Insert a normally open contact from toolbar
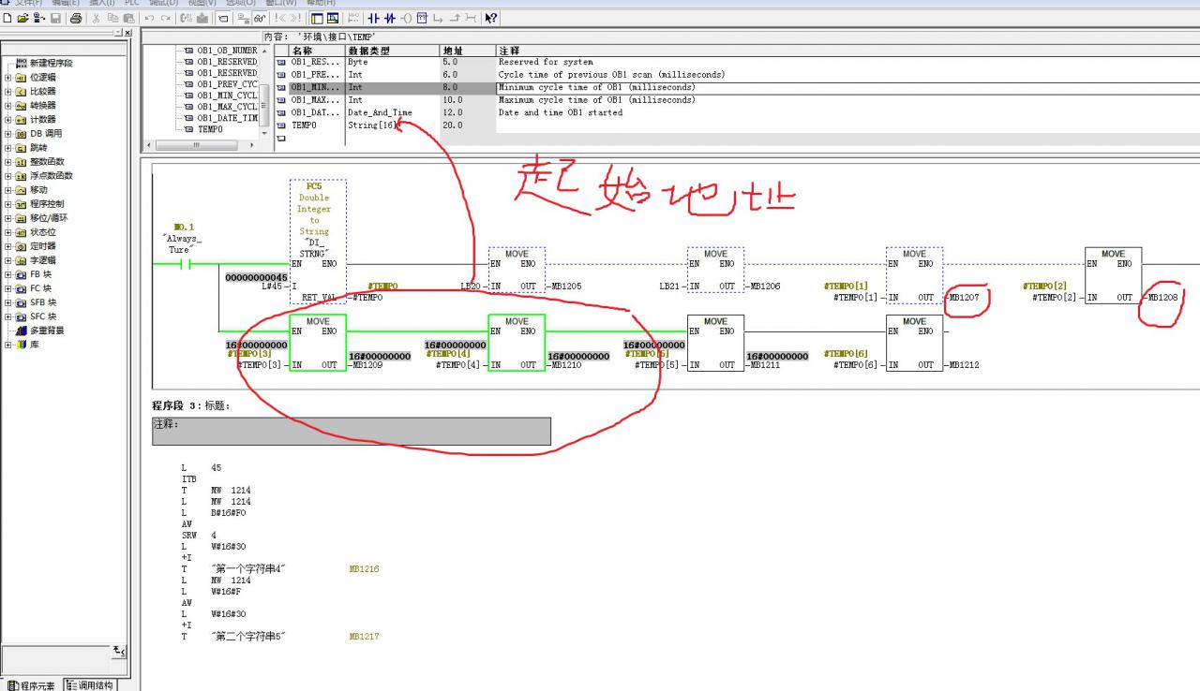This screenshot has width=1200, height=691. pyautogui.click(x=372, y=19)
